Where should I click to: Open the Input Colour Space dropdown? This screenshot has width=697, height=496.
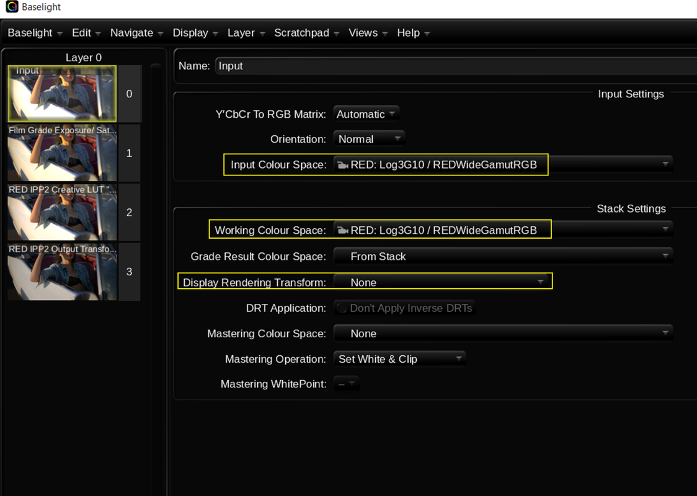[503, 164]
